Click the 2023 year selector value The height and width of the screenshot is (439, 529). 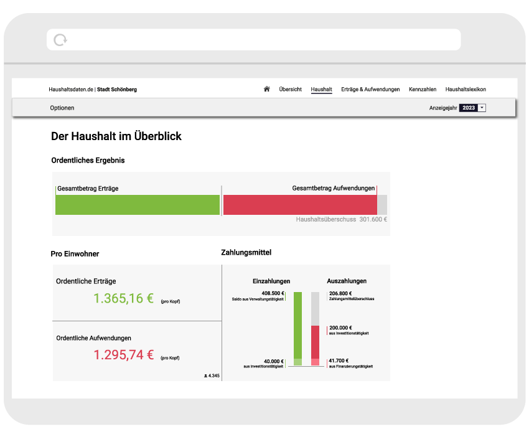(x=468, y=108)
